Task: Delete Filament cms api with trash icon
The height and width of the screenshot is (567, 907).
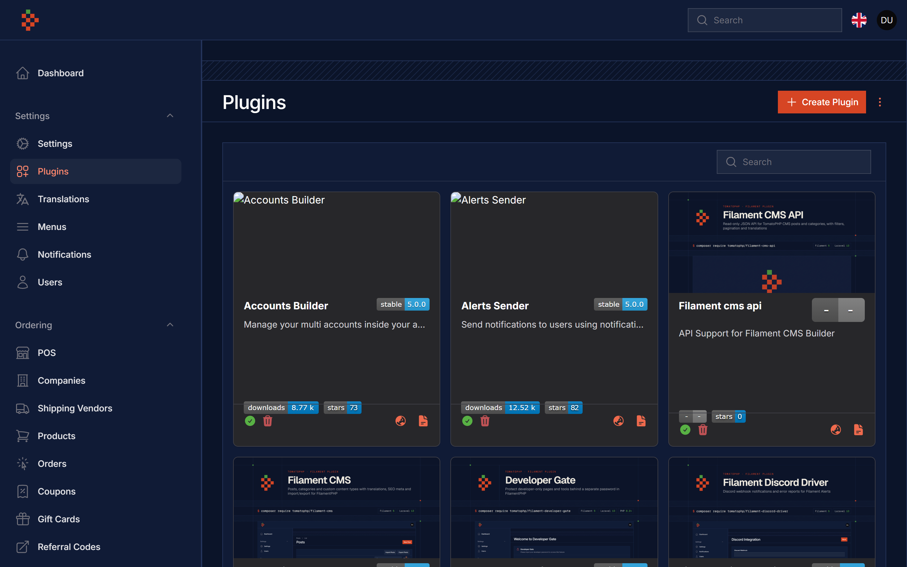Action: coord(703,430)
